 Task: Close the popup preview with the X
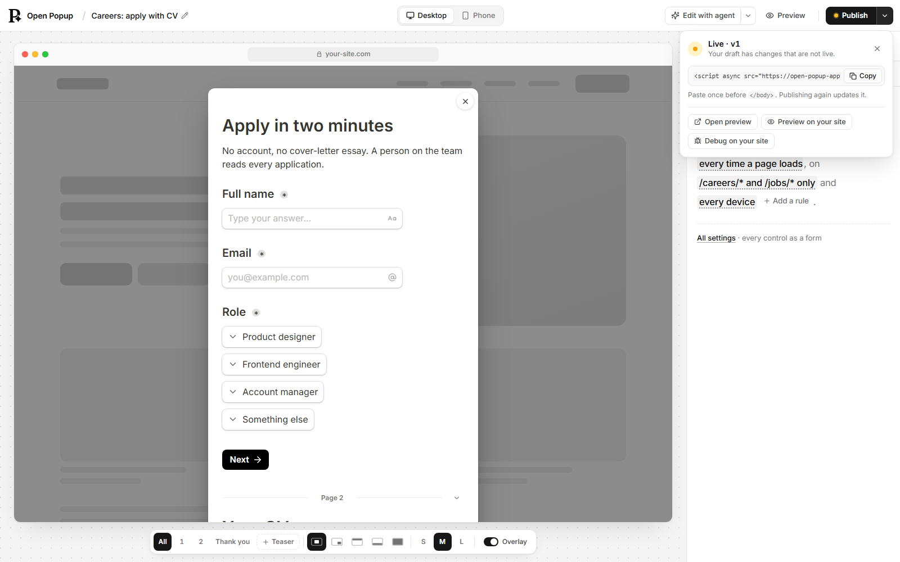pos(465,102)
